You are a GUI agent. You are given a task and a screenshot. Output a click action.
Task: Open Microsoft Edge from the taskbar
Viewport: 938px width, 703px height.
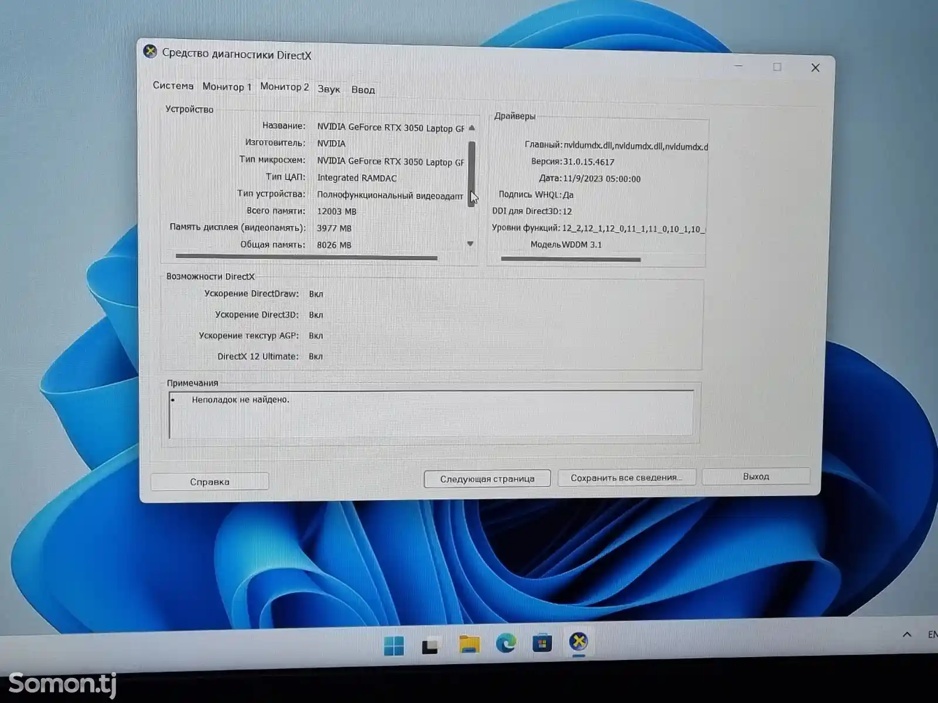tap(506, 644)
